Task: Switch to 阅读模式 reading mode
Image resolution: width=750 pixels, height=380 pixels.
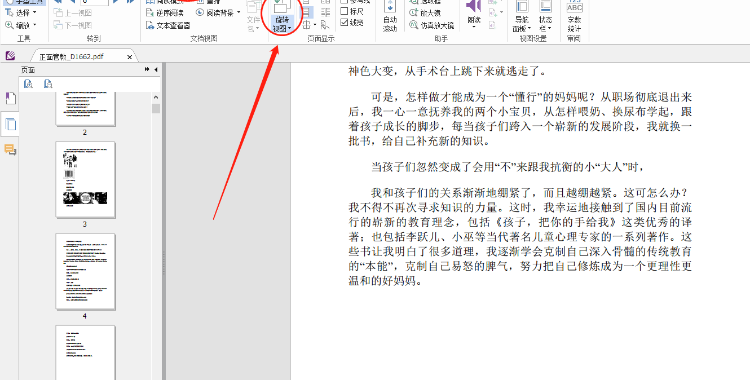Action: pyautogui.click(x=166, y=2)
